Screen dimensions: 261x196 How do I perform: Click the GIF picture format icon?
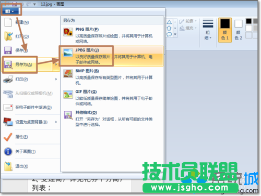[68, 94]
